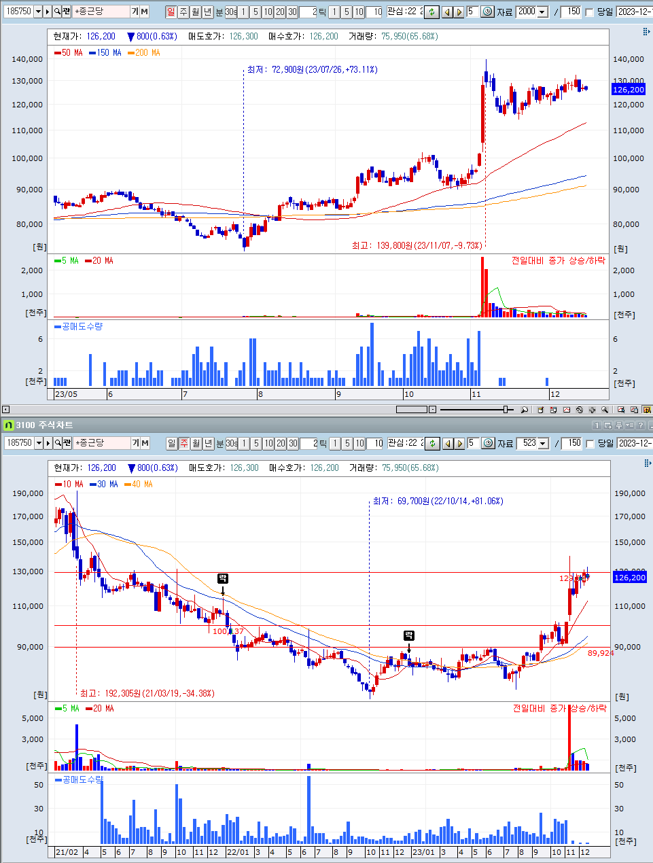Switch upper chart to 년 yearly period
The image size is (653, 863).
(x=208, y=12)
